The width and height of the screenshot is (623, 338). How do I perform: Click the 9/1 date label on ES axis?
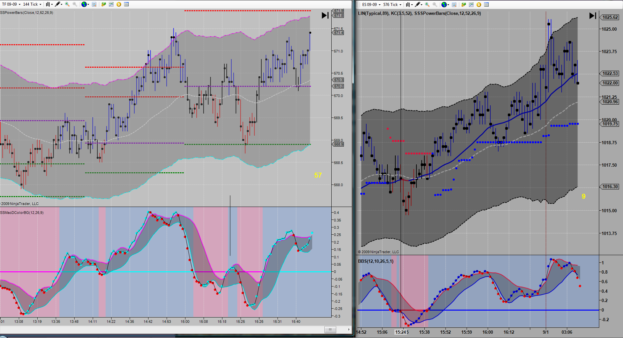(546, 332)
